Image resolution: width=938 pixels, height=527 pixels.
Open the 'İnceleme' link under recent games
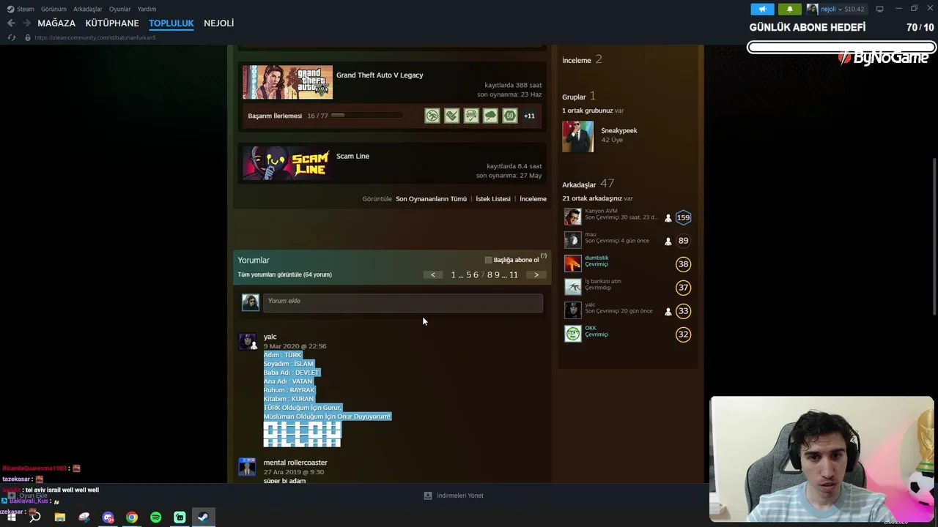pos(533,198)
